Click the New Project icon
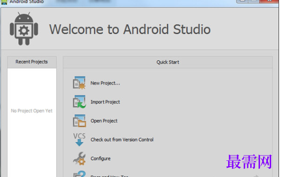Image resolution: width=281 pixels, height=177 pixels. 79,83
